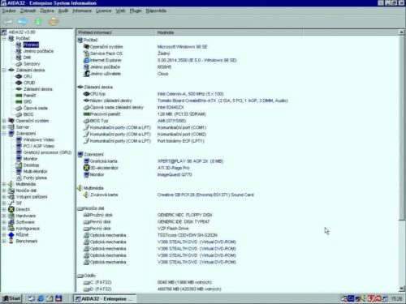Open the Senzory page in the tree

(x=32, y=64)
